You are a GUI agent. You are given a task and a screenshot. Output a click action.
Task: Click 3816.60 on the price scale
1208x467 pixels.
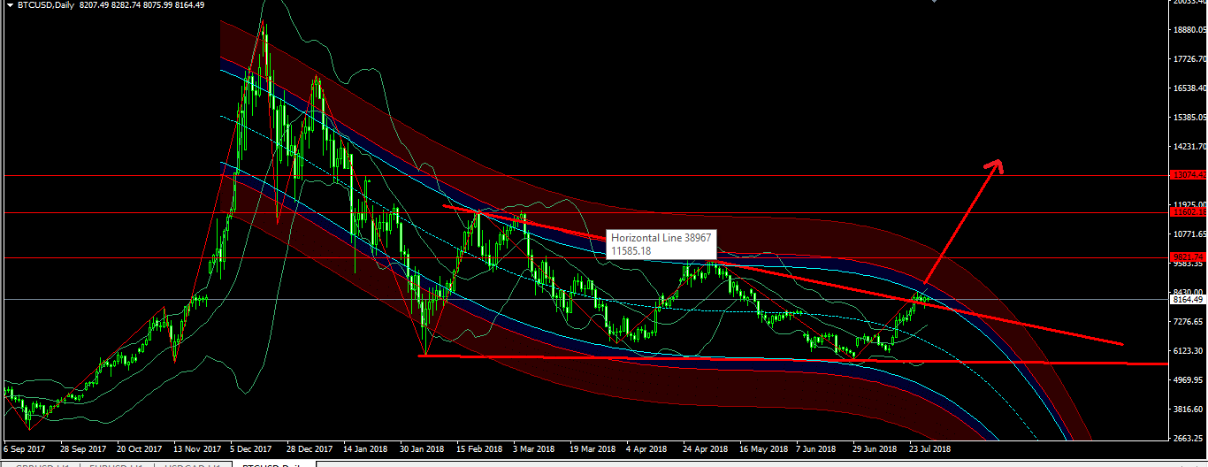click(x=1189, y=410)
